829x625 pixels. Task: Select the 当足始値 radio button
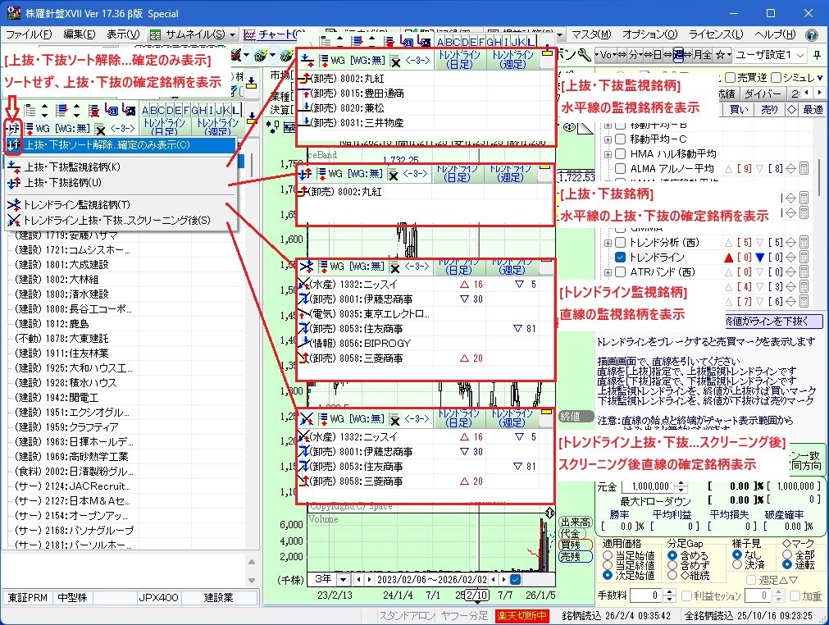point(608,555)
